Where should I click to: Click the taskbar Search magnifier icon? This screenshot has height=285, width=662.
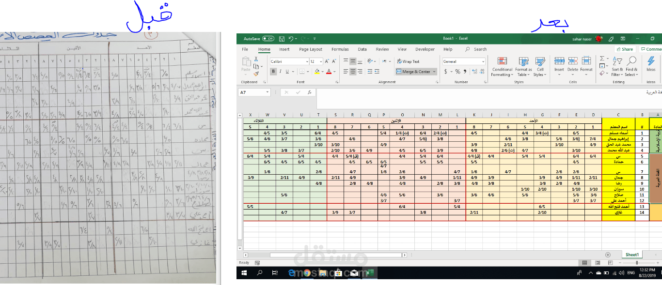click(260, 273)
